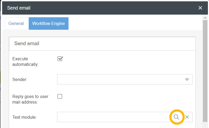Image resolution: width=209 pixels, height=128 pixels.
Task: Click the "Sender:" field label
Action: [x=20, y=79]
